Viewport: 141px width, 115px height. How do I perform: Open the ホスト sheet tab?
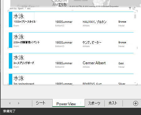[x=113, y=103]
